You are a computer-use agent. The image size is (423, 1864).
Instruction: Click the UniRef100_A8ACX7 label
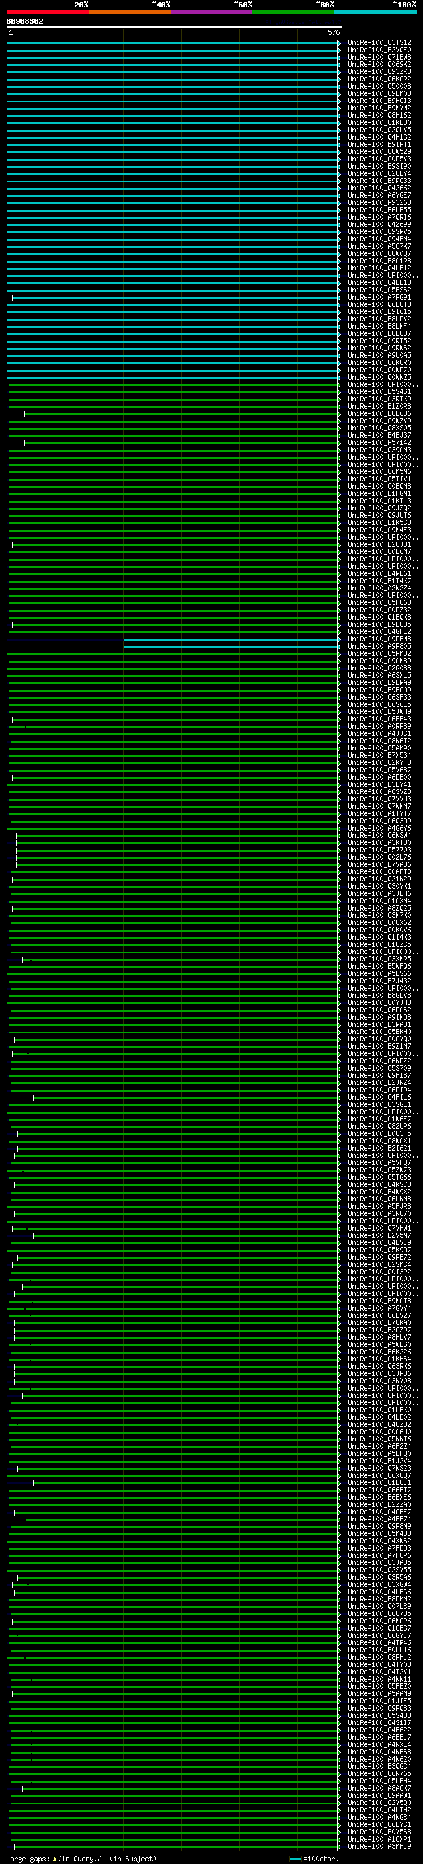379,1789
